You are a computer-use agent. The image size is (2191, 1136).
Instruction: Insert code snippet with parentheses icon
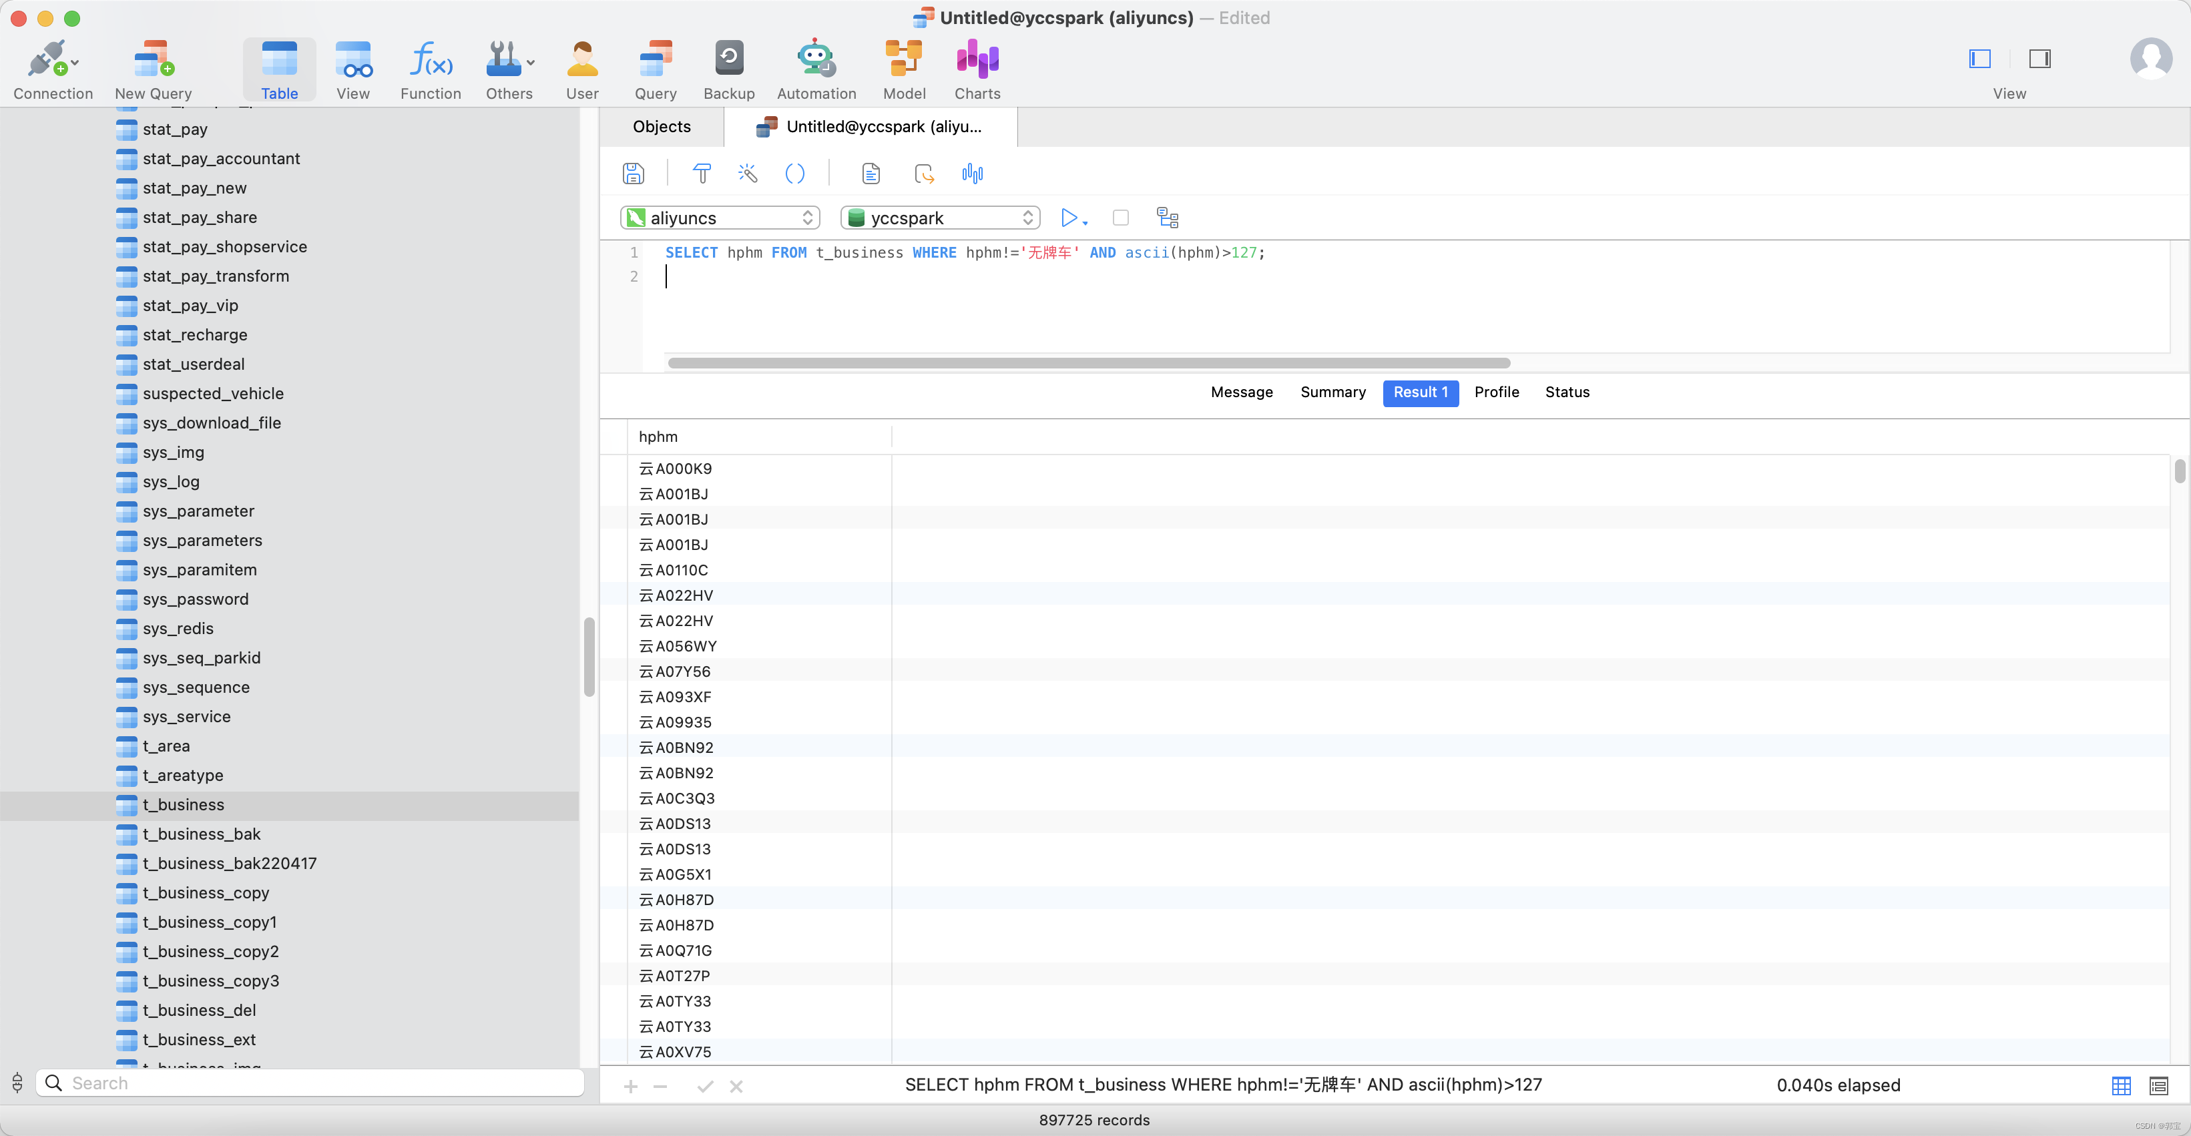(x=794, y=174)
